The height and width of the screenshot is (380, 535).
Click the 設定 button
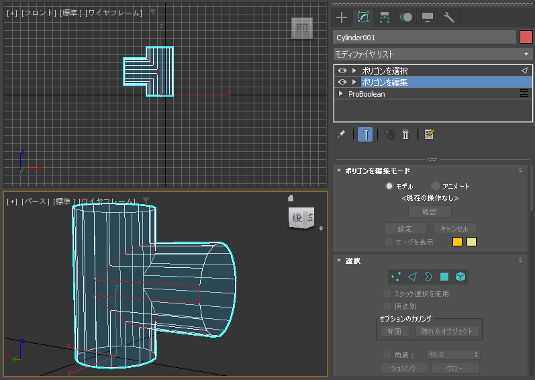point(405,228)
